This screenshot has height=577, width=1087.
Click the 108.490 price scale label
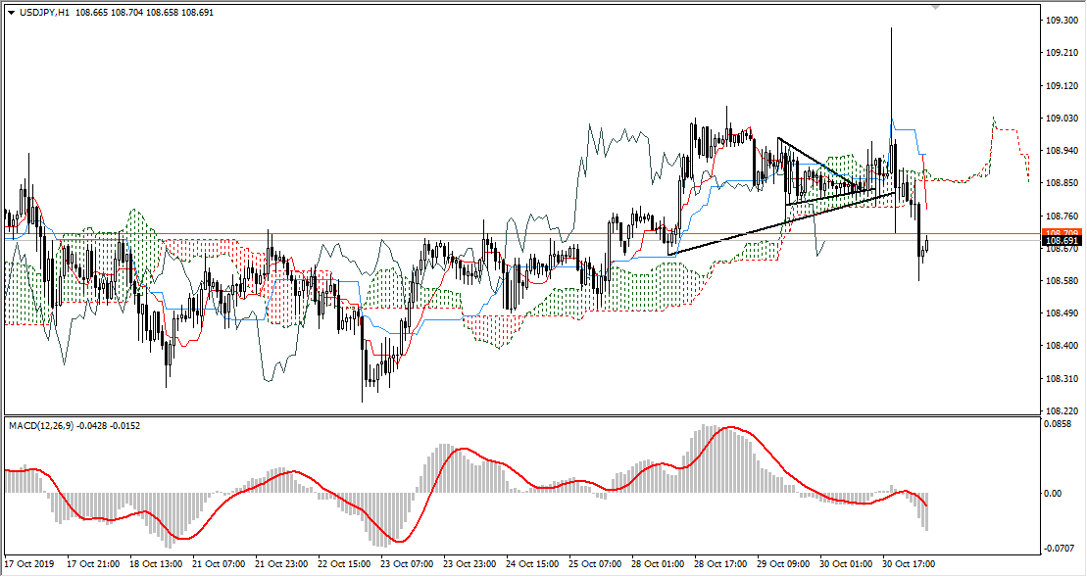pos(1061,313)
